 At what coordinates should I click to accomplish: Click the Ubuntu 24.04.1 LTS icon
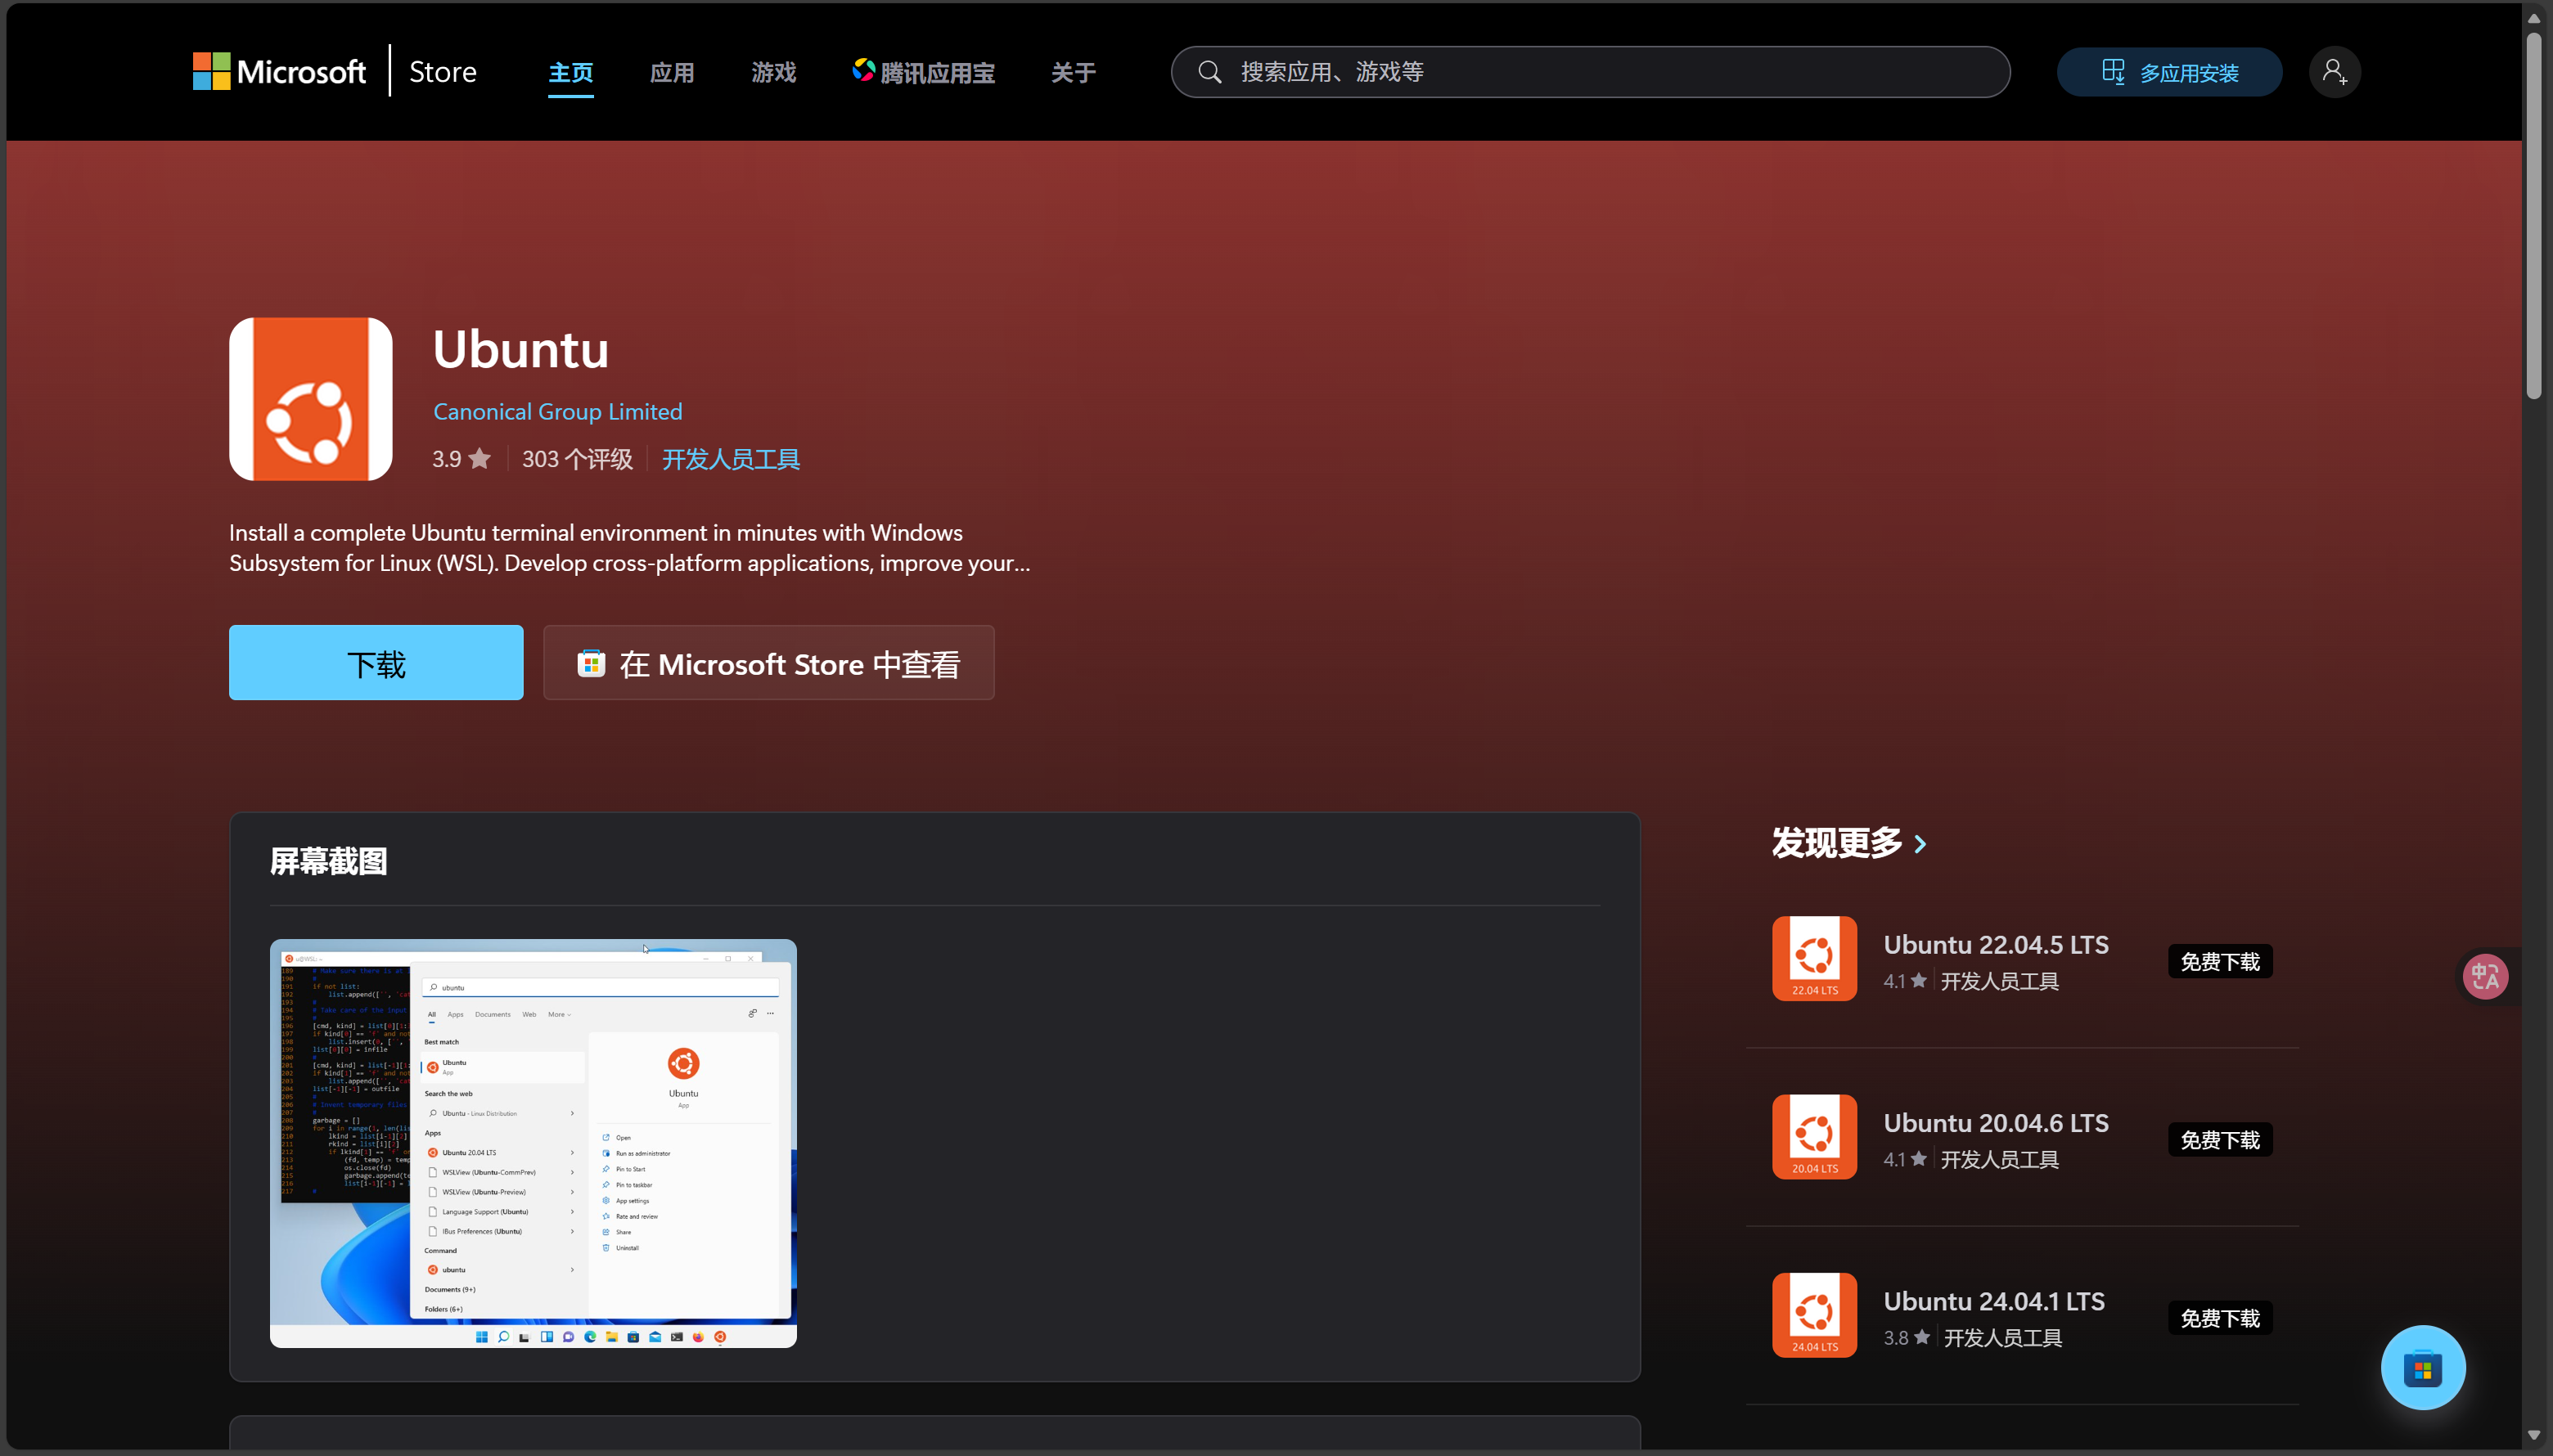1814,1314
